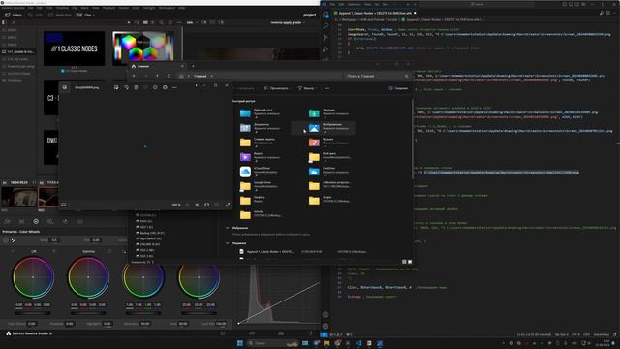The image size is (620, 349).
Task: Reset the Lift wheel with its reset icon
Action: click(x=54, y=251)
